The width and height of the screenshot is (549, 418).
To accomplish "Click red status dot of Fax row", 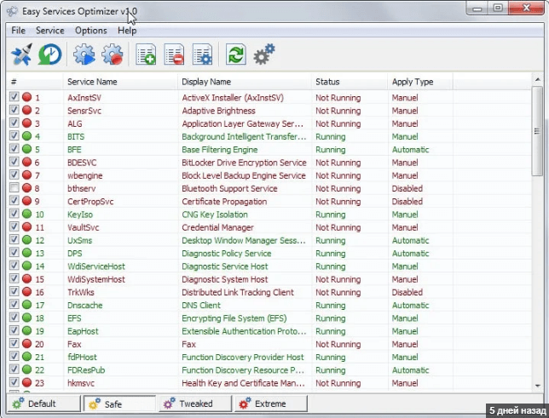I will pos(27,343).
